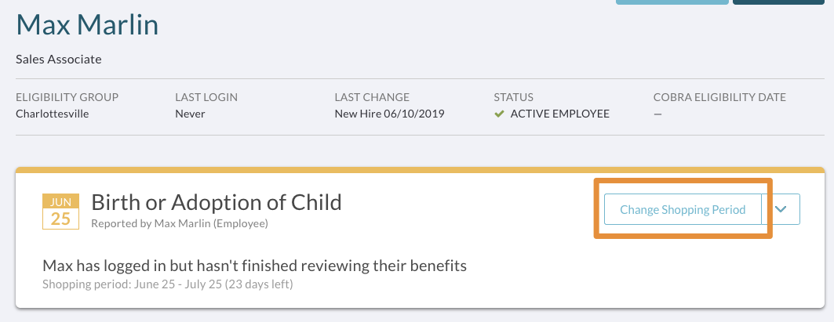Click the ACTIVE EMPLOYEE status text
834x322 pixels.
(x=560, y=114)
